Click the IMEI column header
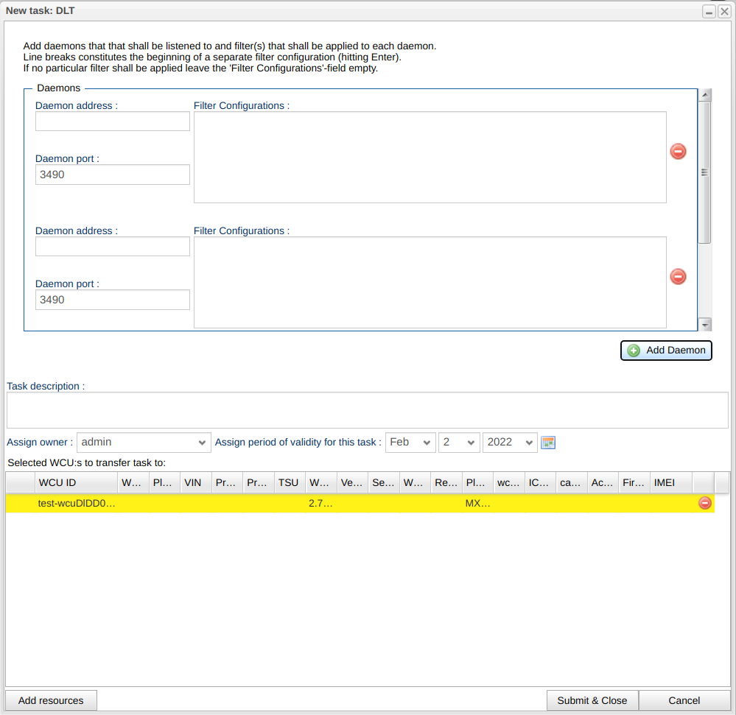This screenshot has height=715, width=736. click(671, 483)
